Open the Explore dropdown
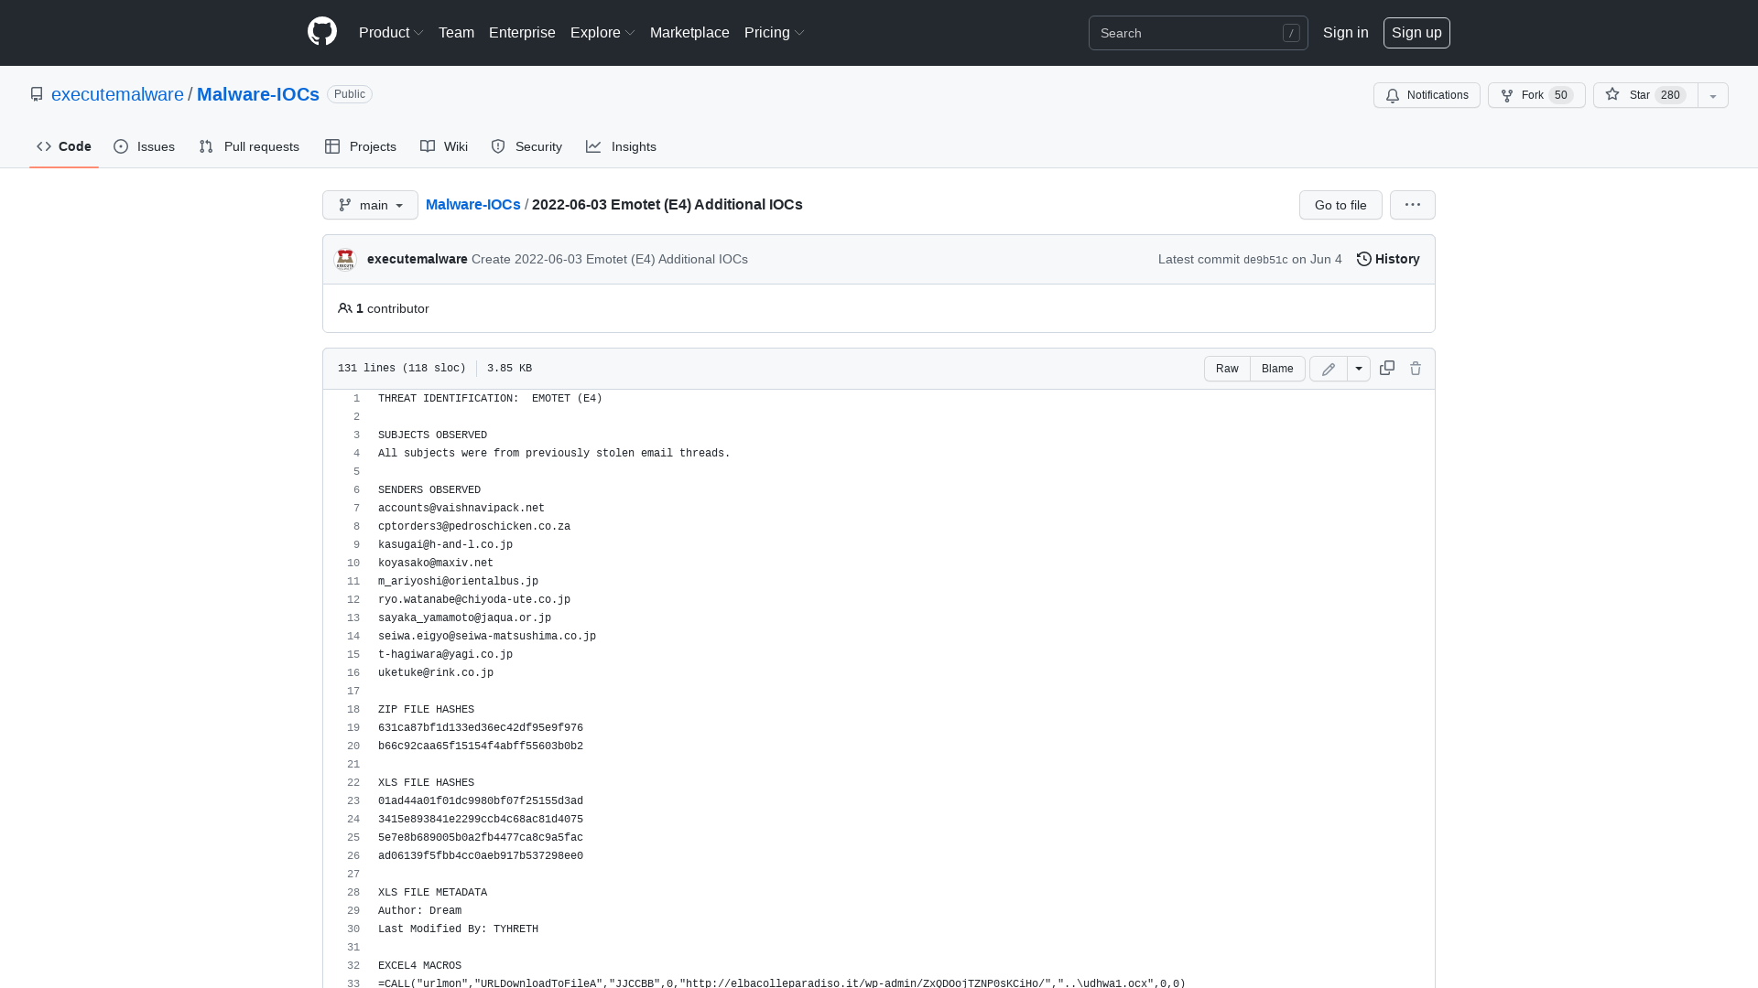The image size is (1758, 988). [x=602, y=32]
